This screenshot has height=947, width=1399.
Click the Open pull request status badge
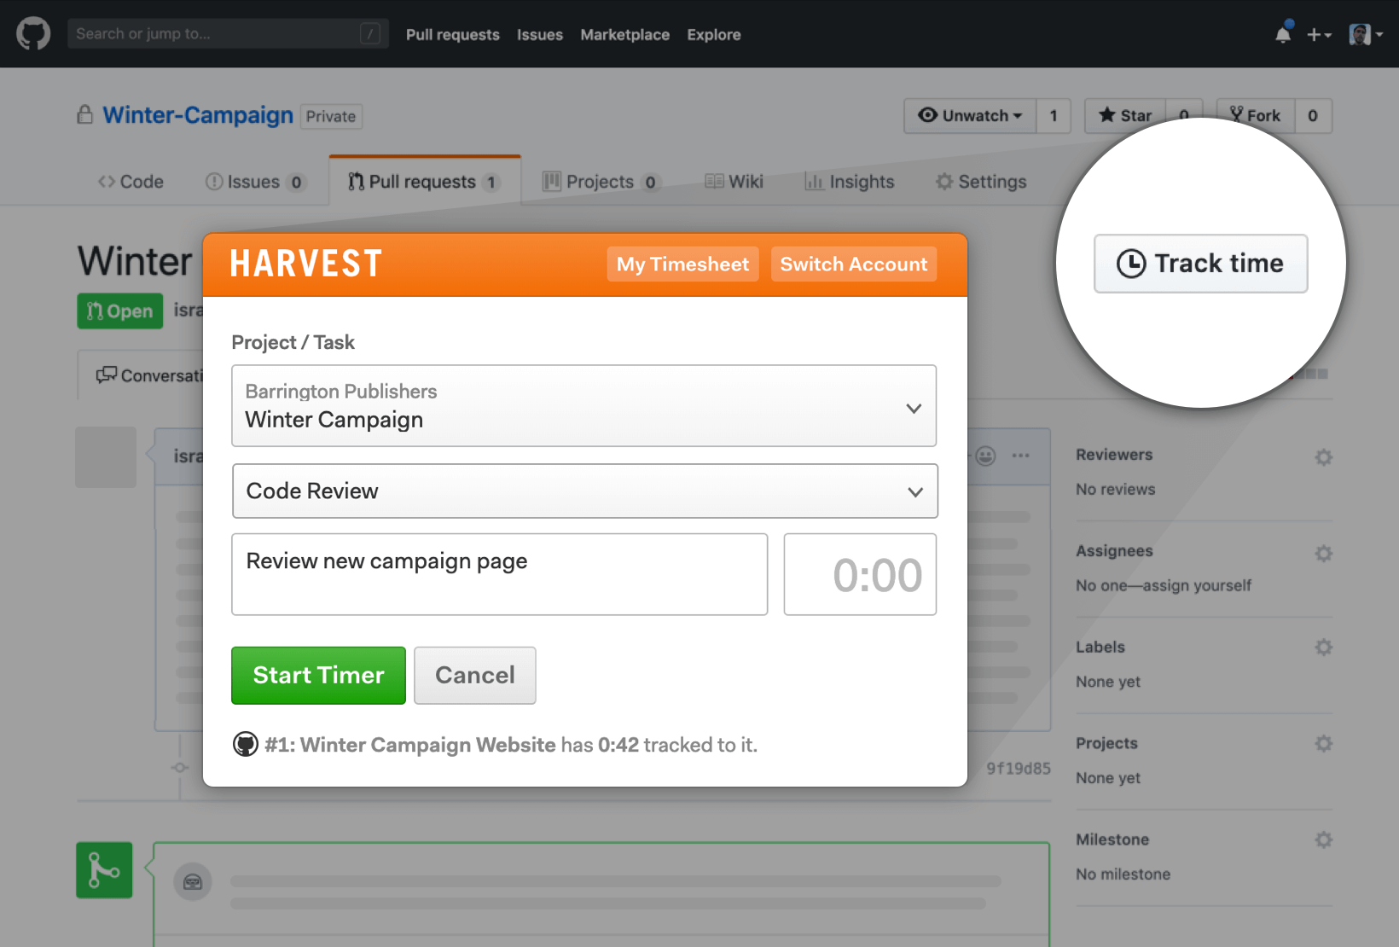pyautogui.click(x=120, y=311)
